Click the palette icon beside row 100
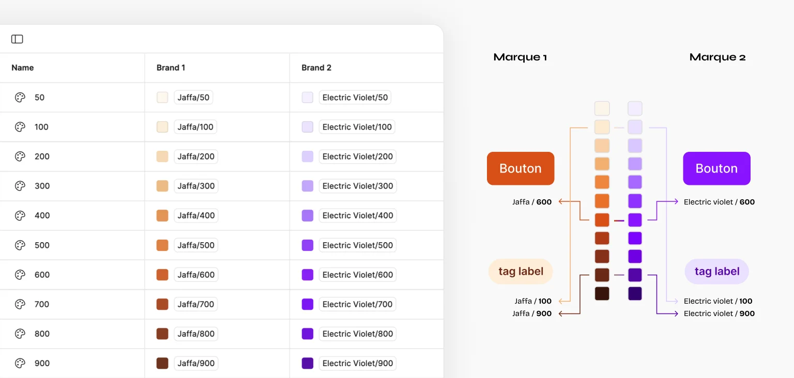The height and width of the screenshot is (378, 794). click(x=20, y=127)
